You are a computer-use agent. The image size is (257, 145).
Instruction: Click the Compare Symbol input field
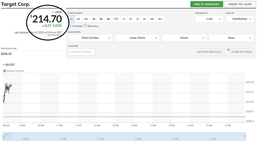click(x=82, y=52)
